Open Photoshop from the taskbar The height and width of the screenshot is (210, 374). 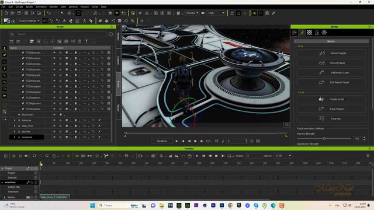tap(221, 205)
